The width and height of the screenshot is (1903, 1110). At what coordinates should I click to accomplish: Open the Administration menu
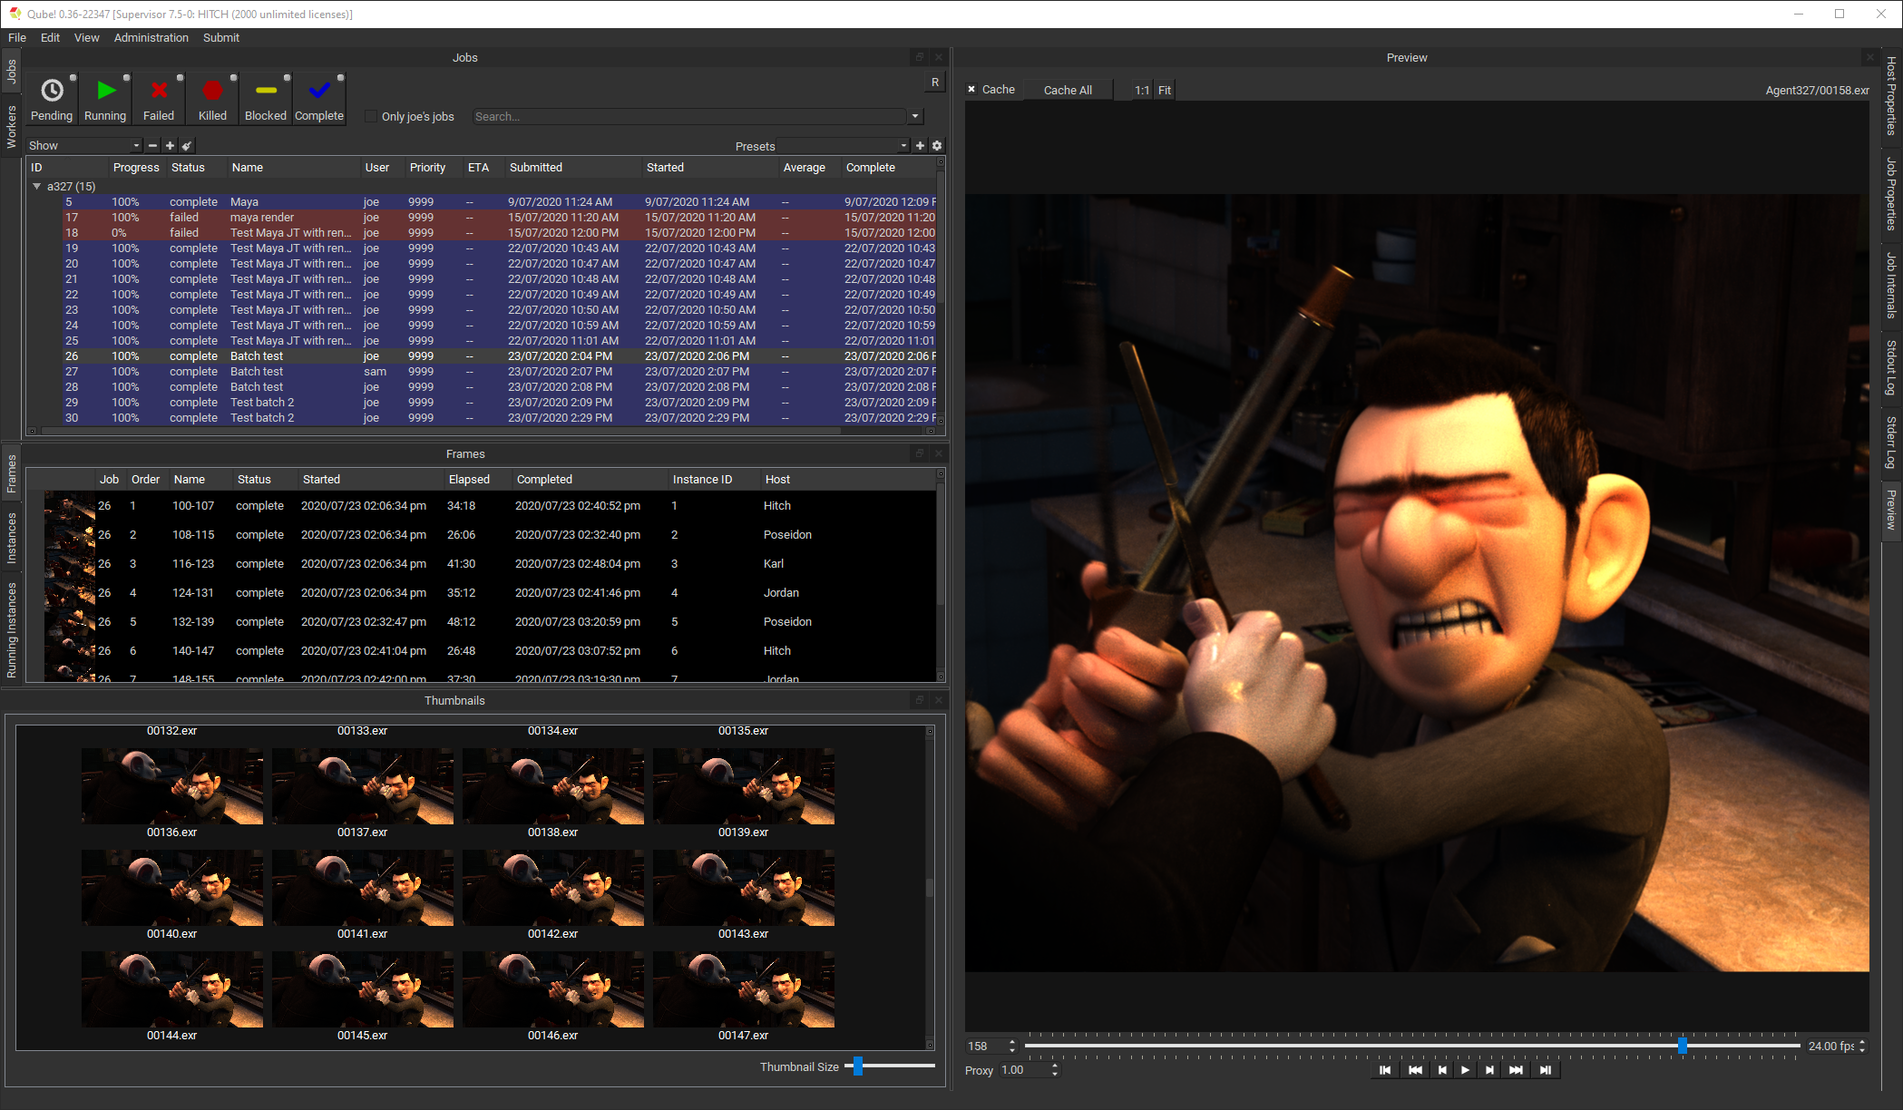click(x=151, y=37)
